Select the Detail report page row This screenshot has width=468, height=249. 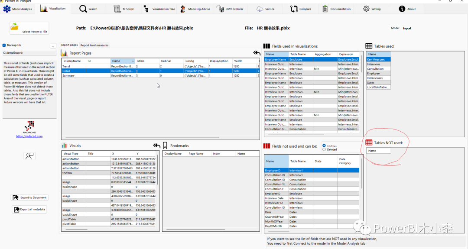(x=161, y=71)
